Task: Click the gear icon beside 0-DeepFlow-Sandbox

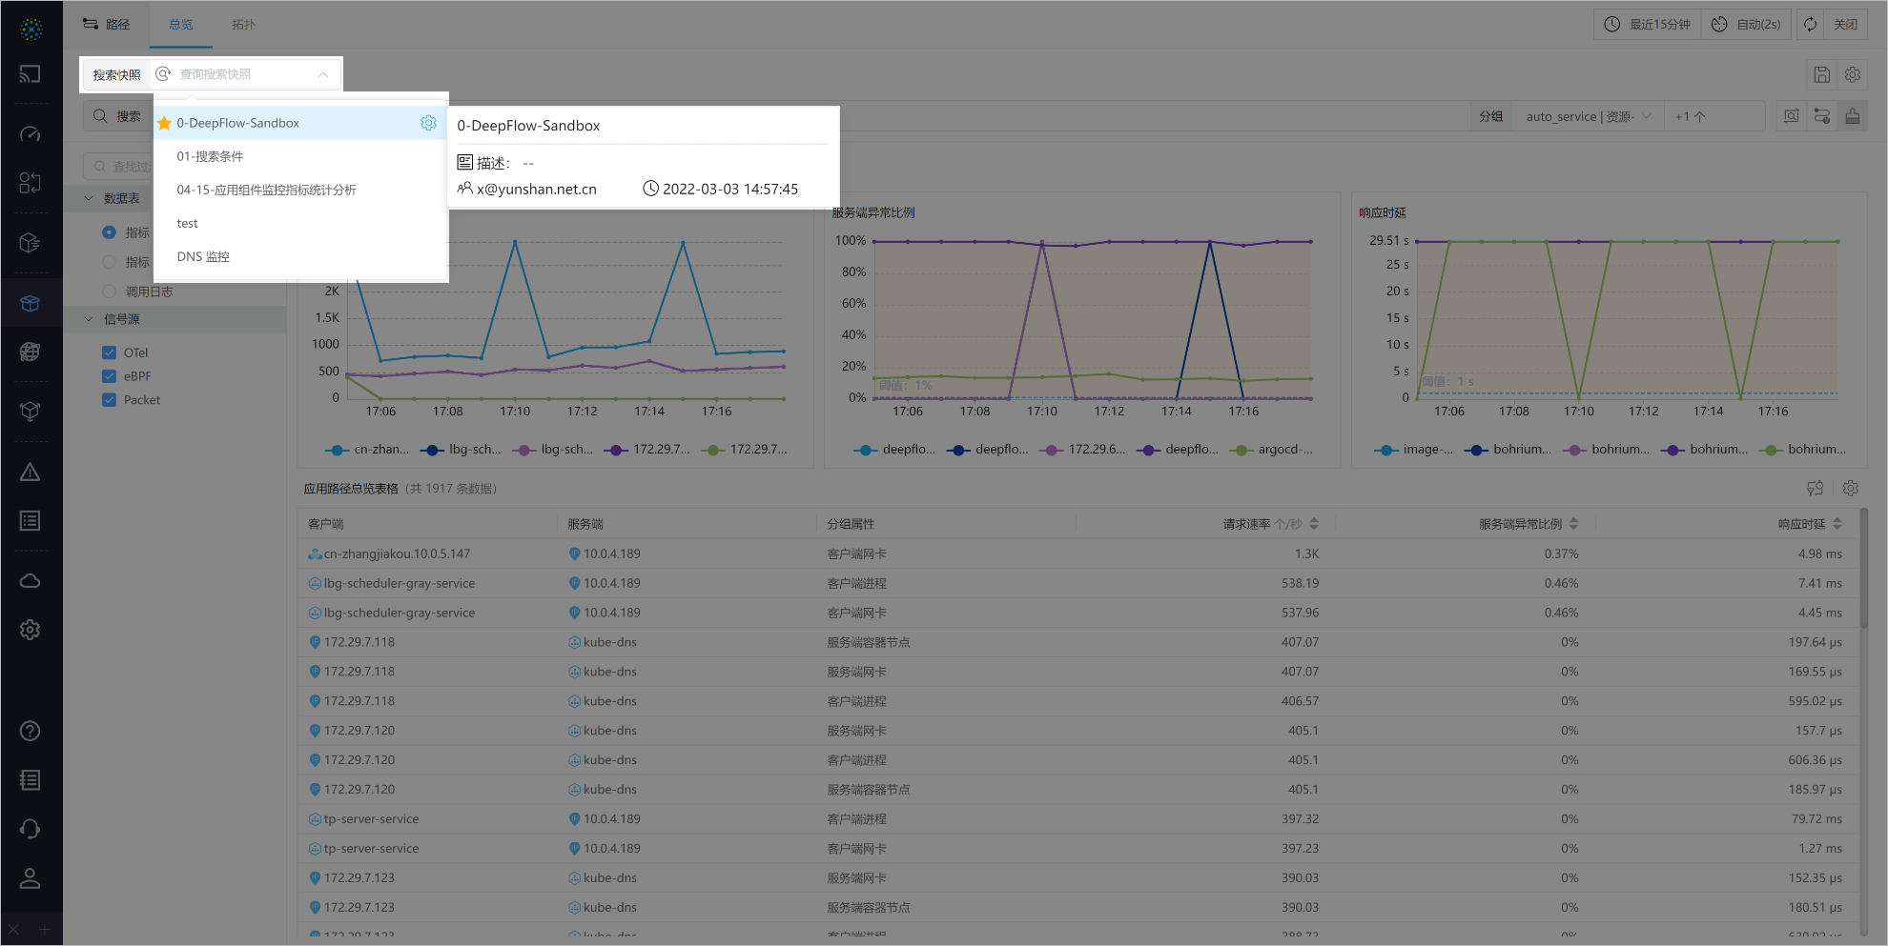Action: click(428, 123)
